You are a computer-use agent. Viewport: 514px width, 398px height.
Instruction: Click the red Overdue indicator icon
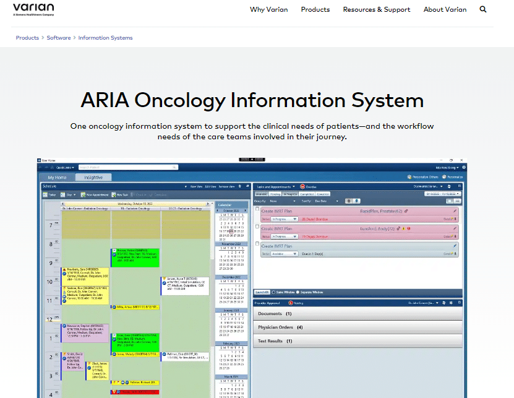pos(302,186)
